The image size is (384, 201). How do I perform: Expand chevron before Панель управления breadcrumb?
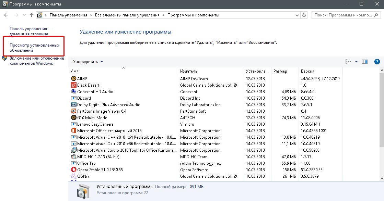(x=46, y=15)
